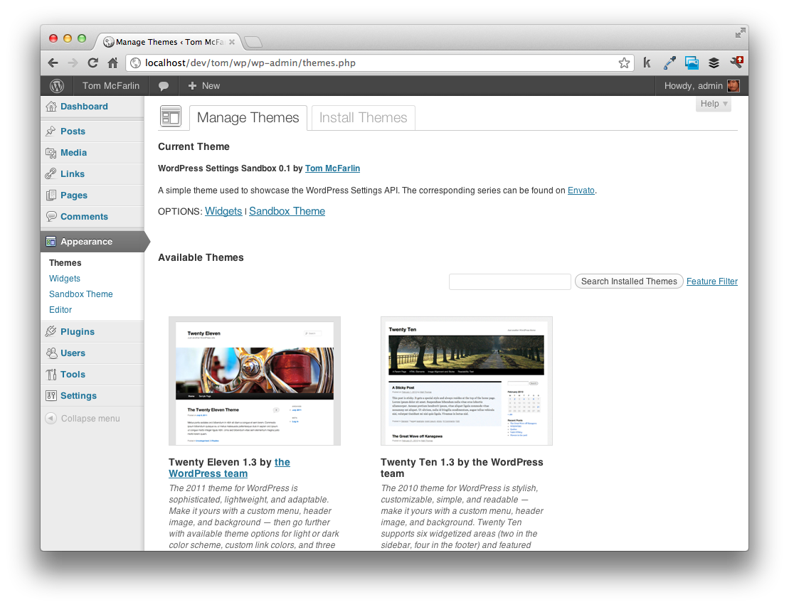Click the Appearance icon in sidebar
The width and height of the screenshot is (789, 607).
click(51, 242)
